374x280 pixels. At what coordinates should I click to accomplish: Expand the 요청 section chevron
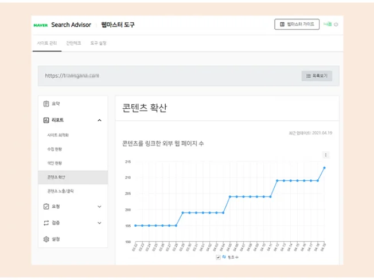click(99, 207)
